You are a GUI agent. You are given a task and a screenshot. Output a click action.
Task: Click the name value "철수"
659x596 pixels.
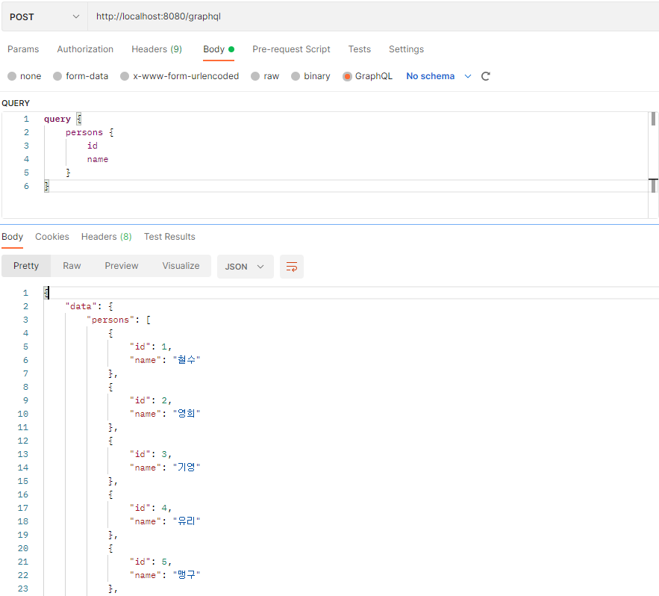coord(187,360)
